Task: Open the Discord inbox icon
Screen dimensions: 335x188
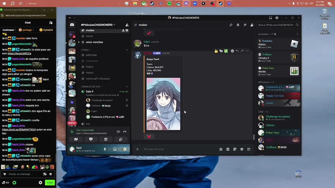Action: click(x=271, y=18)
